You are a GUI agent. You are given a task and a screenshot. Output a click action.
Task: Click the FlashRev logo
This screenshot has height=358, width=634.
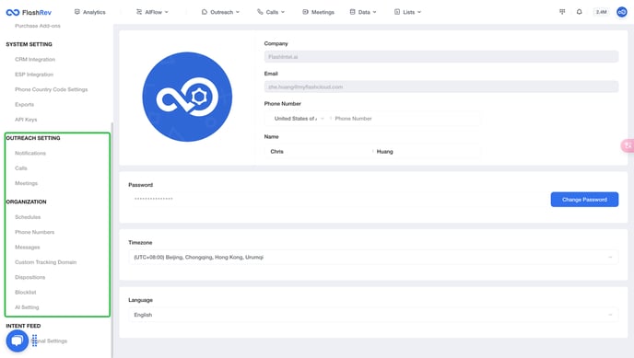[x=29, y=12]
